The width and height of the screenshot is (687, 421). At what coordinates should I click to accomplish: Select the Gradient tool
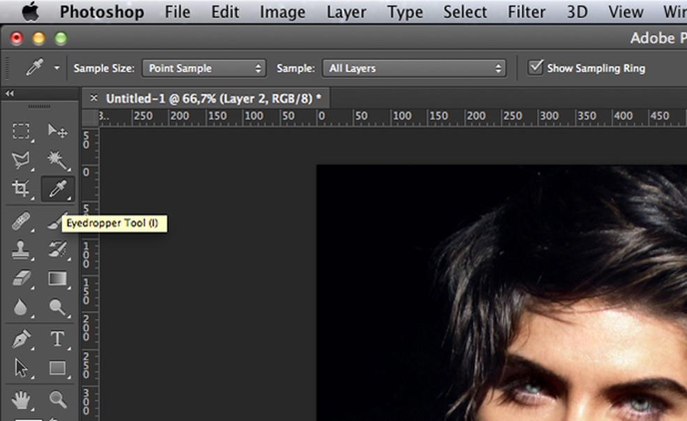tap(57, 279)
